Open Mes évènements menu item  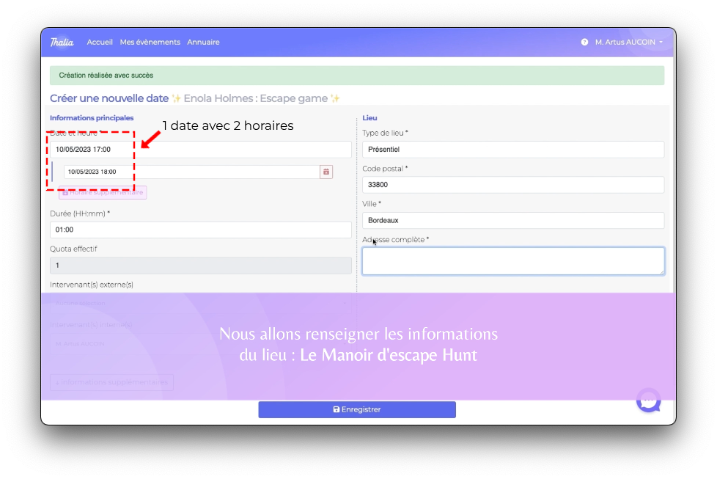click(x=150, y=42)
